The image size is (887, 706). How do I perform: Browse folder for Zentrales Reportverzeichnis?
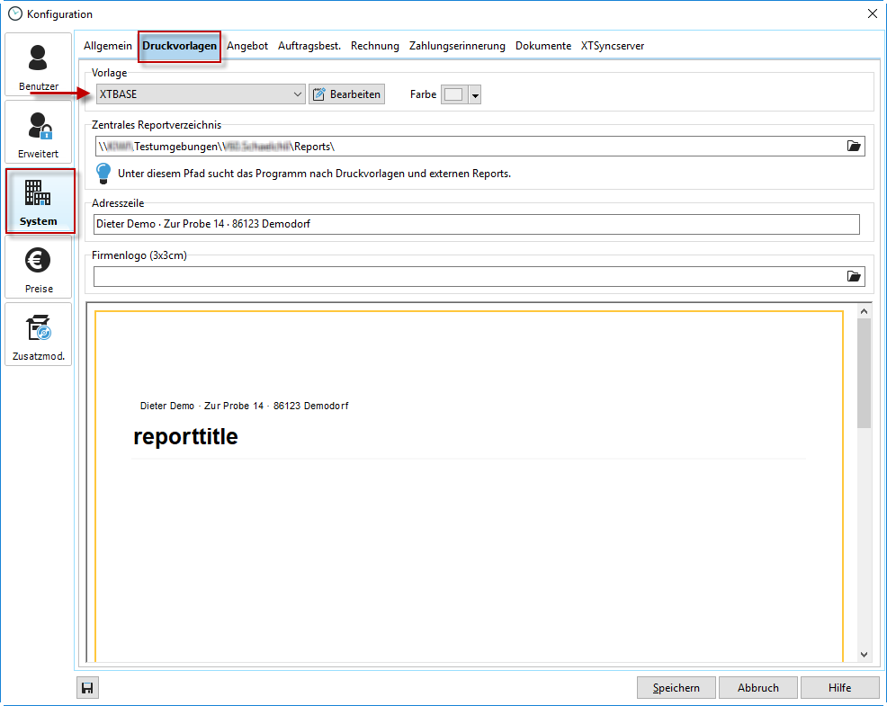[854, 146]
